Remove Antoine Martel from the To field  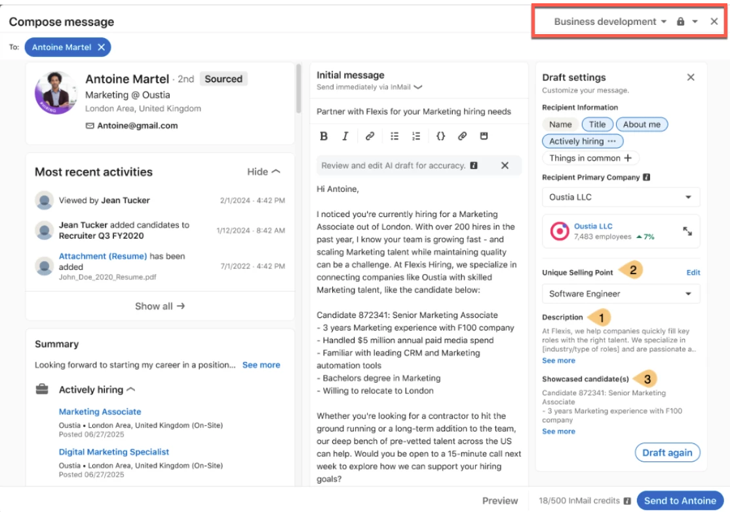[102, 47]
